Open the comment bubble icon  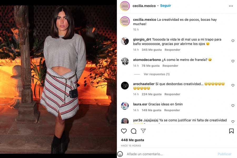pos(134,131)
